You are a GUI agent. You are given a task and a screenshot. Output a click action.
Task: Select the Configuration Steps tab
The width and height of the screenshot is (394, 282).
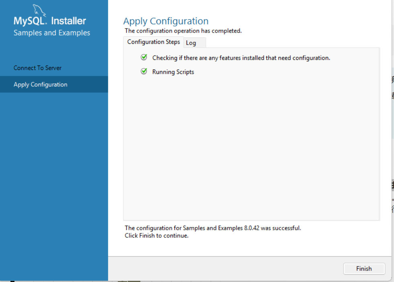(153, 42)
